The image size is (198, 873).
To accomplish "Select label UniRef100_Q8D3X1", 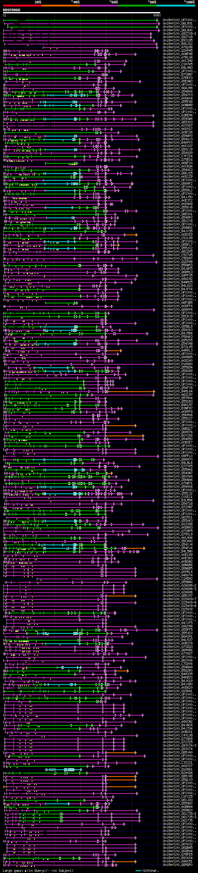I will (178, 214).
